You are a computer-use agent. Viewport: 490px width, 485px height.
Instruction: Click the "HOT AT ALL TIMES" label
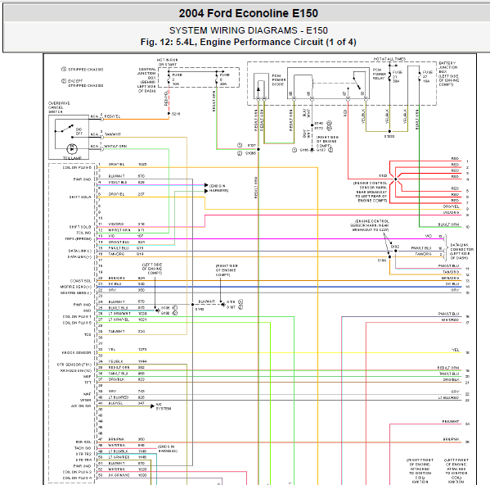(389, 59)
